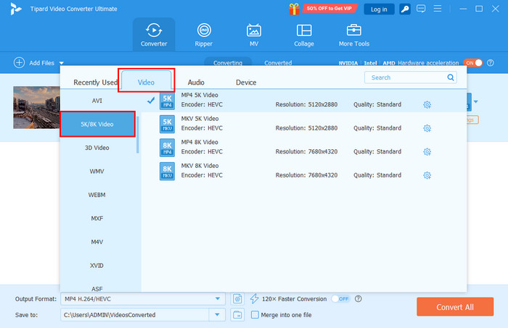Click the format Search field
508x328 pixels.
coord(406,77)
